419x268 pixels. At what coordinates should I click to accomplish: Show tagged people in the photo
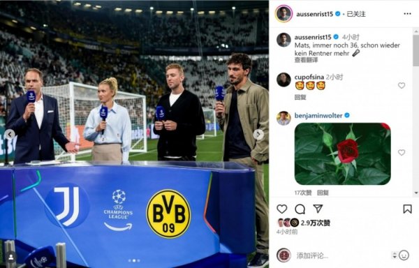(x=11, y=257)
